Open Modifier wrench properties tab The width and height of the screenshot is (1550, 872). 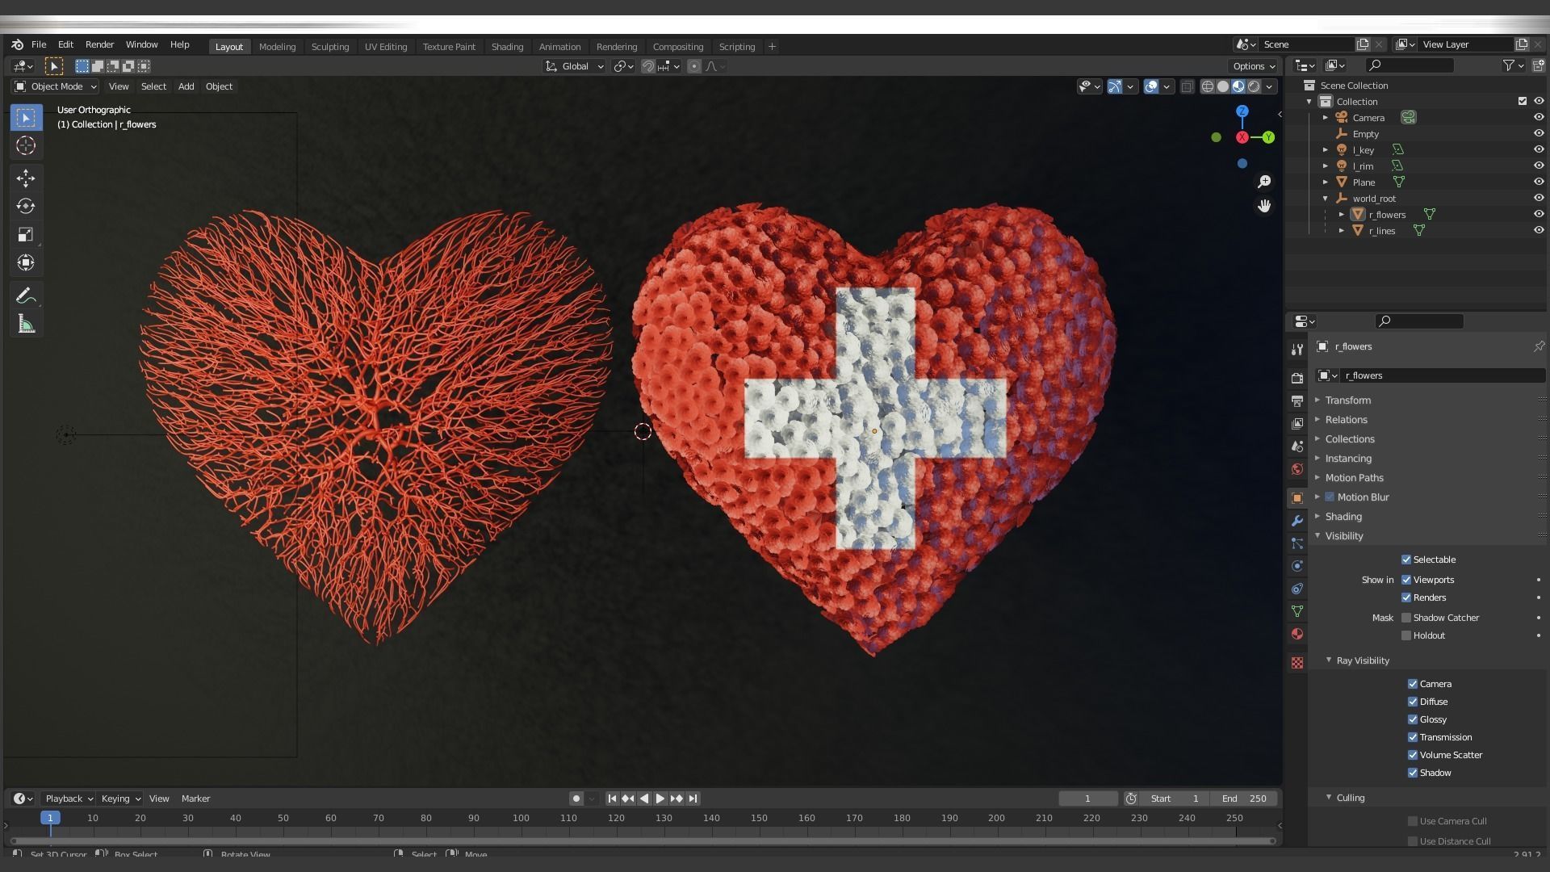coord(1297,521)
